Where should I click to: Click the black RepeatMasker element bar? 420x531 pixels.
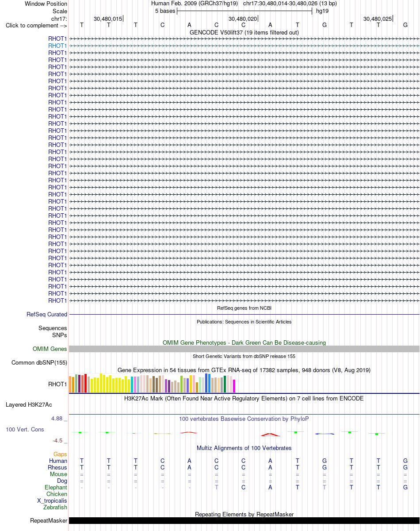point(244,520)
